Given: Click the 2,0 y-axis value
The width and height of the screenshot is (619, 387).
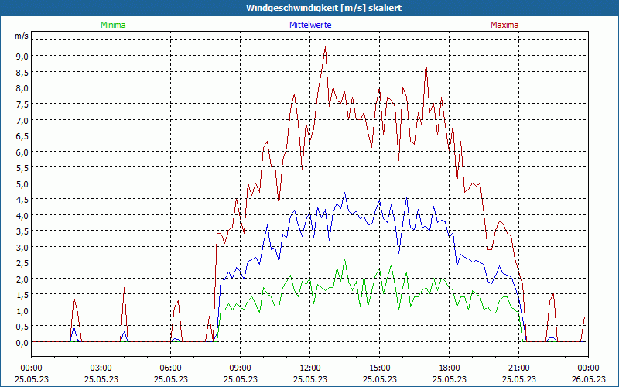Looking at the screenshot, I should coord(22,279).
